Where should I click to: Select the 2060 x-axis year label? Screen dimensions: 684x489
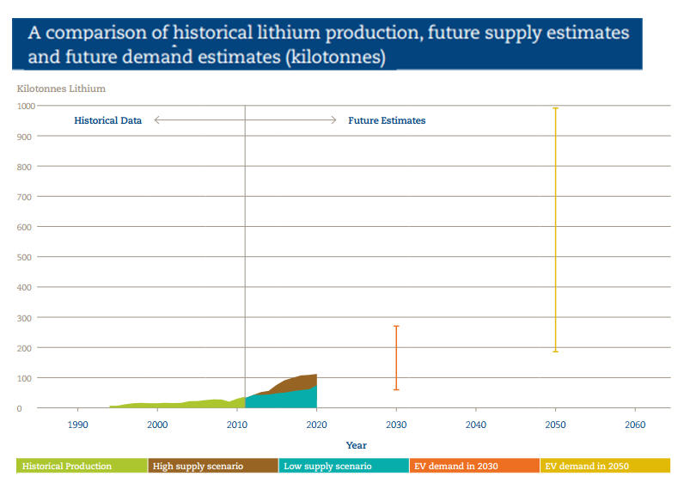tap(635, 425)
